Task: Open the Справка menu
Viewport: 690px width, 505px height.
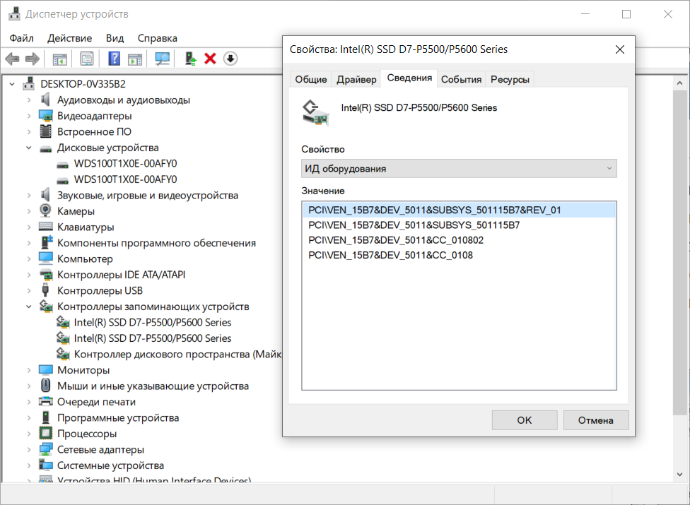Action: (x=157, y=38)
